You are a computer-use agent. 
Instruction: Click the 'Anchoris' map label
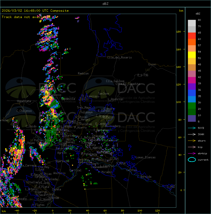(59, 173)
